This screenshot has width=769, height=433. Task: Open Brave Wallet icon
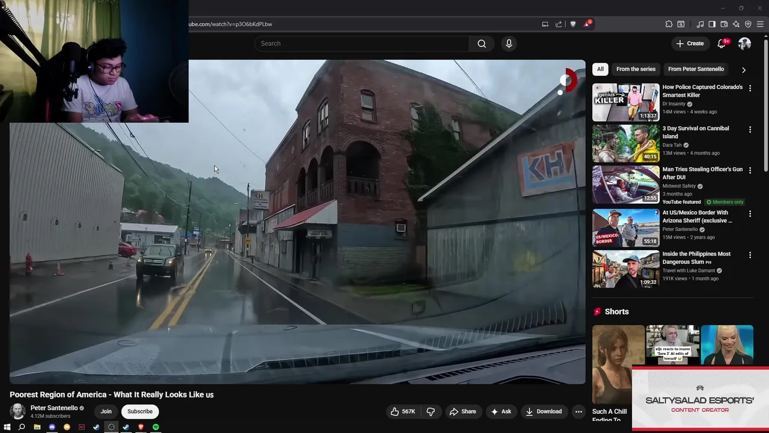pos(724,24)
